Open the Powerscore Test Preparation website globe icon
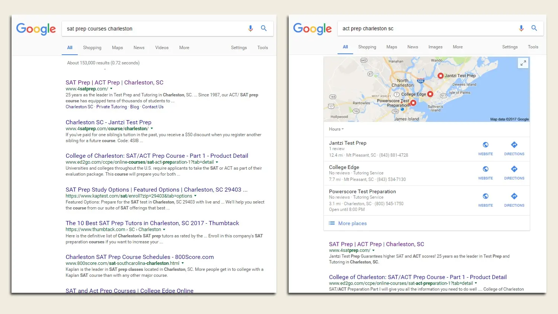 485,196
